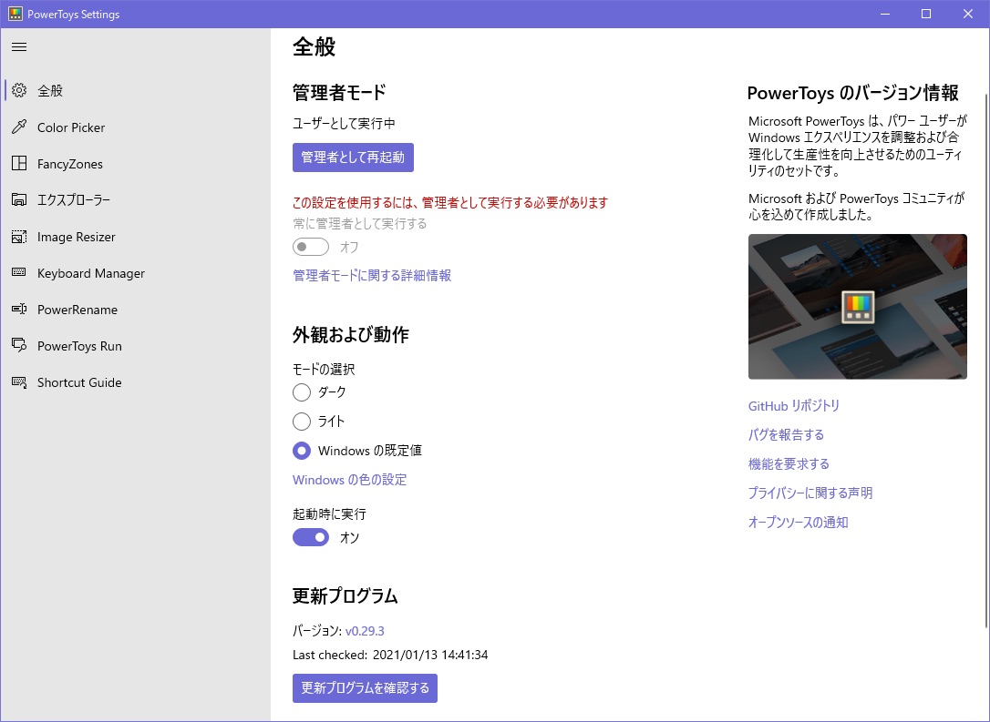990x722 pixels.
Task: Open オープンソースの通知 link
Action: (798, 522)
